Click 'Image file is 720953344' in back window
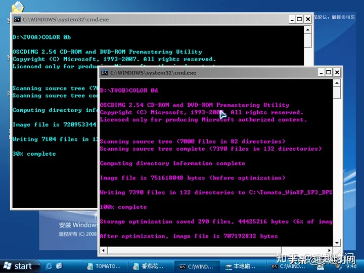 coord(54,124)
